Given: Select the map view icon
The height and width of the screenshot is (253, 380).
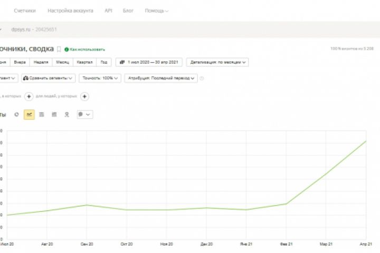Looking at the screenshot, I should pos(67,114).
